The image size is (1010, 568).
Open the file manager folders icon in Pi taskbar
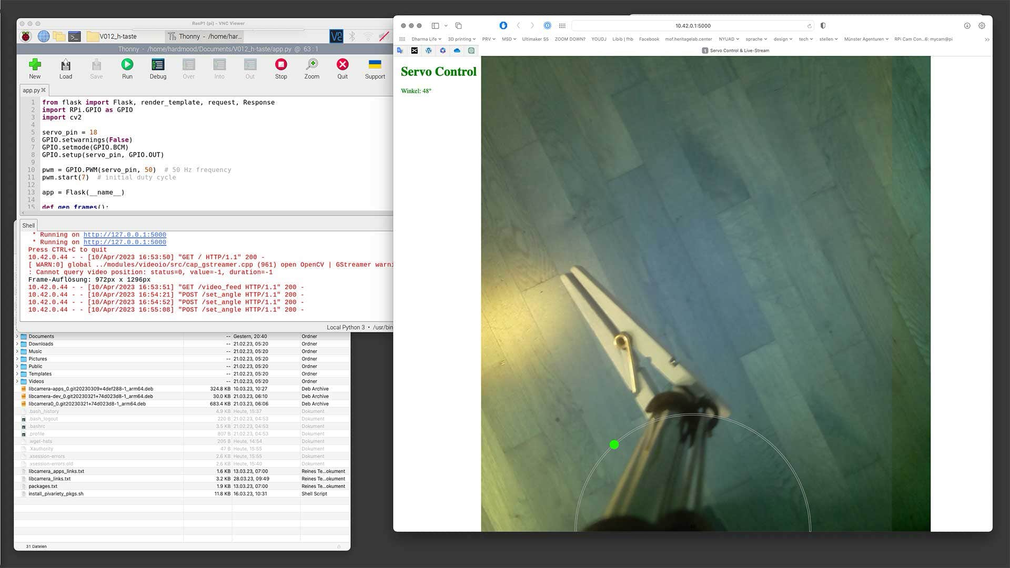(59, 36)
